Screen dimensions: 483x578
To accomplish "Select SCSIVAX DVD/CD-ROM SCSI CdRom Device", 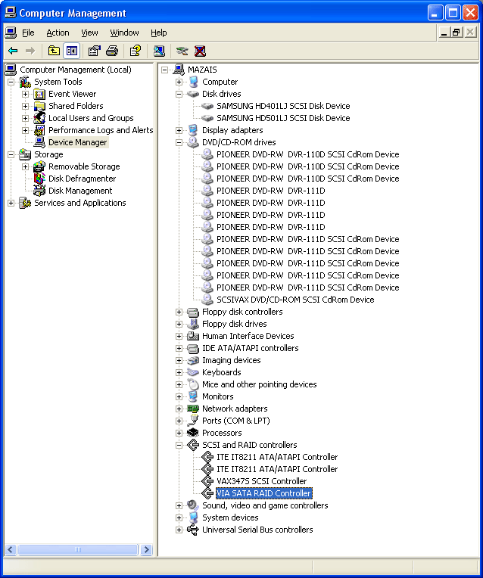I will click(x=295, y=300).
